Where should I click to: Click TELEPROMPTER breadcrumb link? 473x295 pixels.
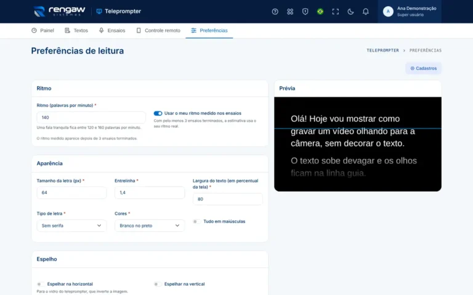pyautogui.click(x=382, y=50)
